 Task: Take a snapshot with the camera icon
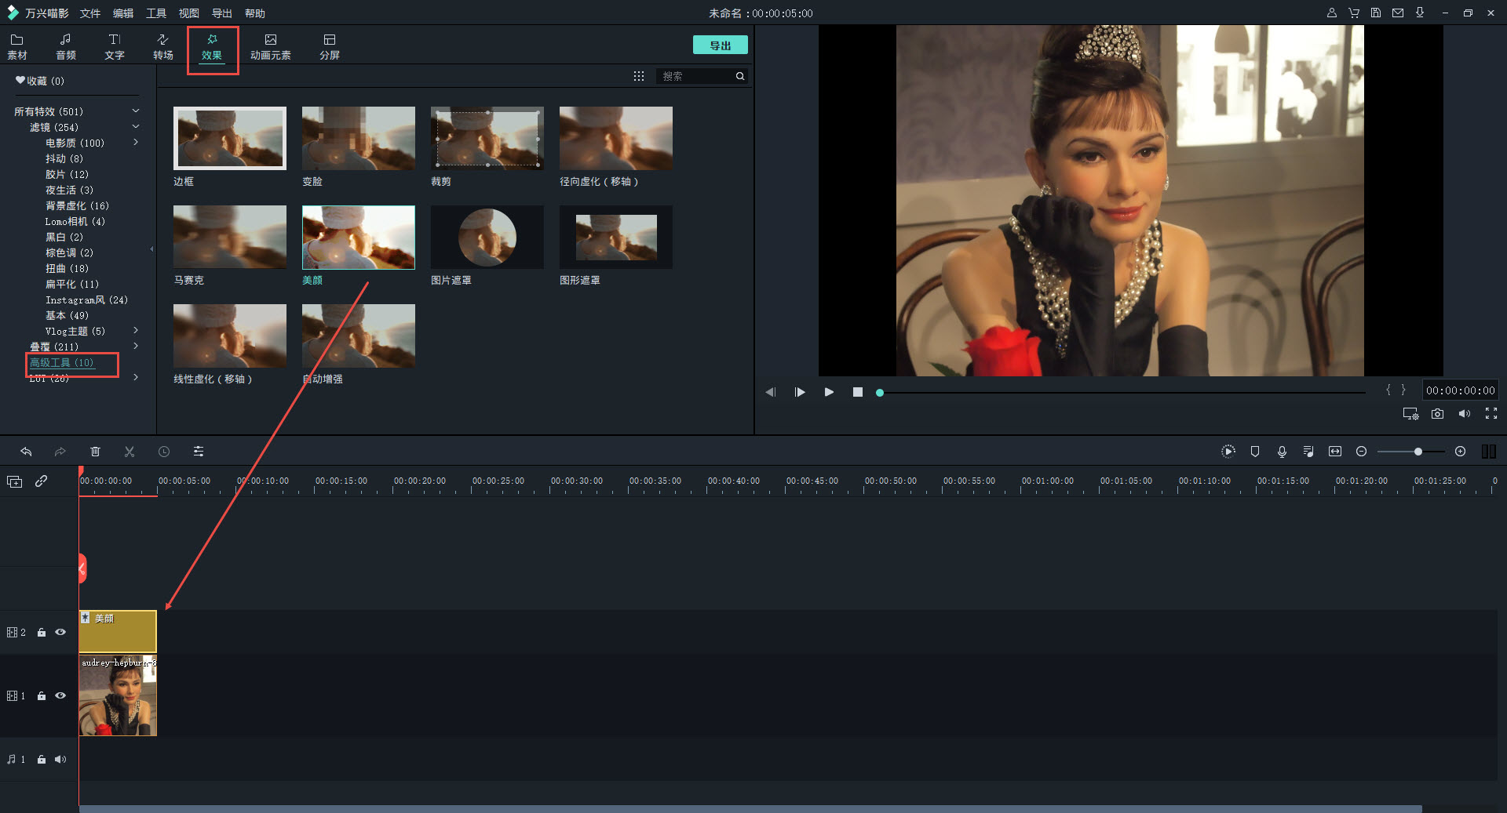coord(1437,414)
